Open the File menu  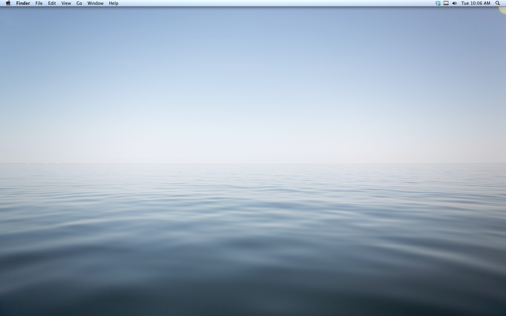39,3
